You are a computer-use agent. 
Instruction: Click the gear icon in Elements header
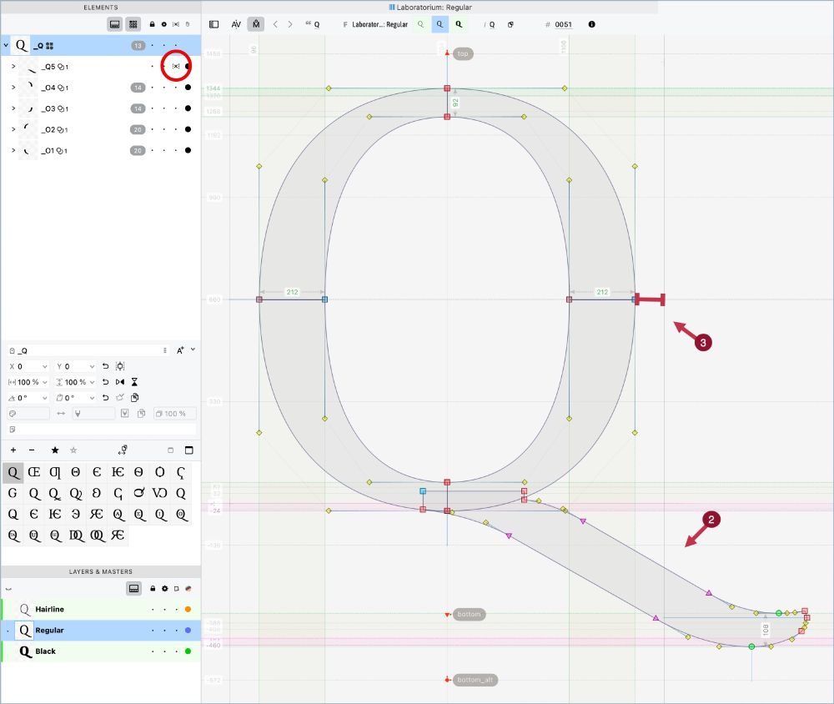pyautogui.click(x=163, y=24)
